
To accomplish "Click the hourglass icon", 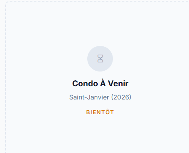I will [100, 59].
